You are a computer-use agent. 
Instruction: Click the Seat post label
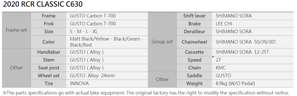(x=49, y=68)
